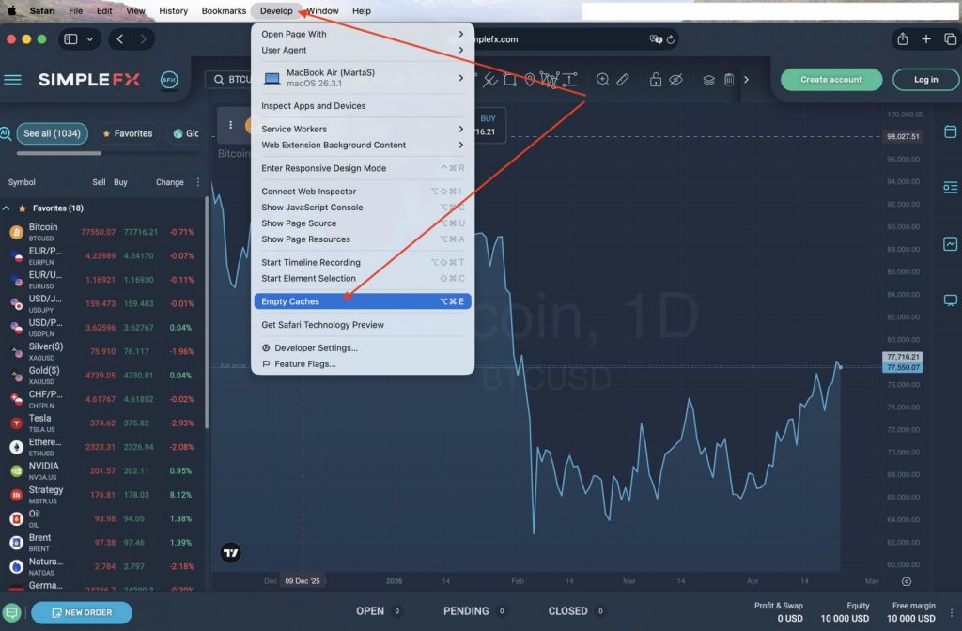Image resolution: width=962 pixels, height=631 pixels.
Task: Click the zoom-in magnifier chart tool
Action: 602,80
